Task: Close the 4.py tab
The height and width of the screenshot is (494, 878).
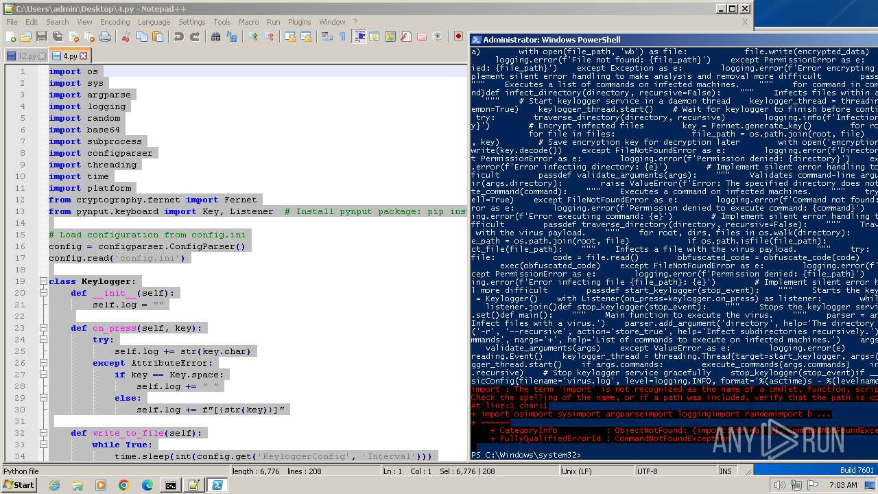Action: [84, 56]
